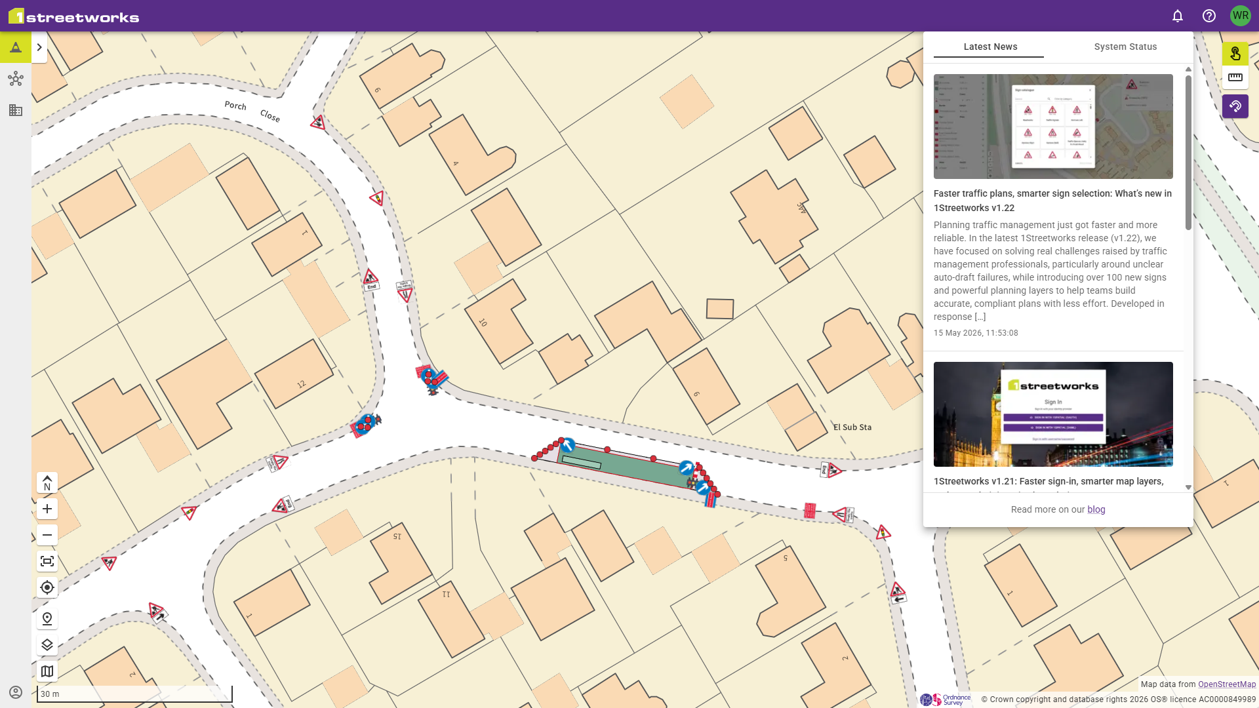
Task: Open the traffic management cone tool
Action: pos(16,47)
